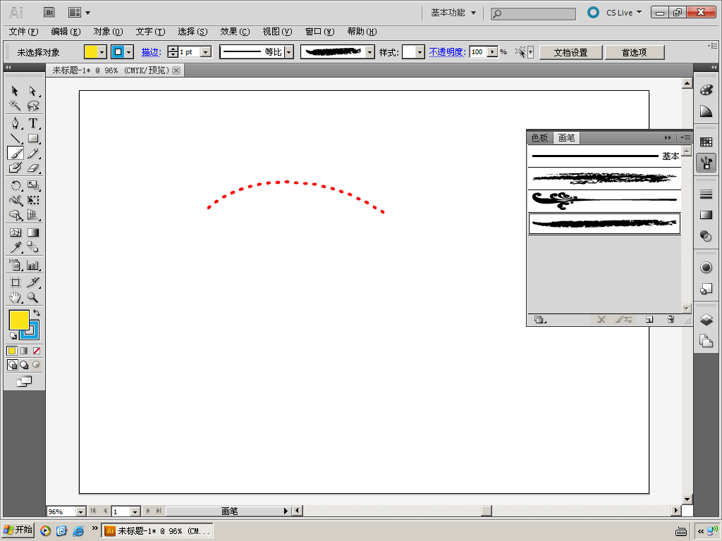Open fill color dropdown in control bar
The height and width of the screenshot is (541, 722).
tap(103, 52)
